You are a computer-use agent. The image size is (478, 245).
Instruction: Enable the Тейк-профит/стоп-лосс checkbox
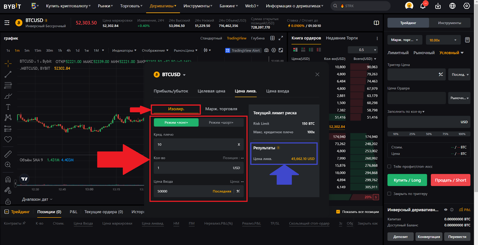[x=389, y=167]
